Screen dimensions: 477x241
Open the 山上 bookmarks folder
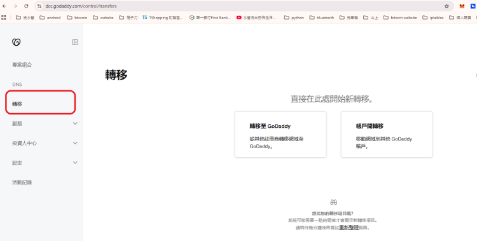pyautogui.click(x=371, y=18)
